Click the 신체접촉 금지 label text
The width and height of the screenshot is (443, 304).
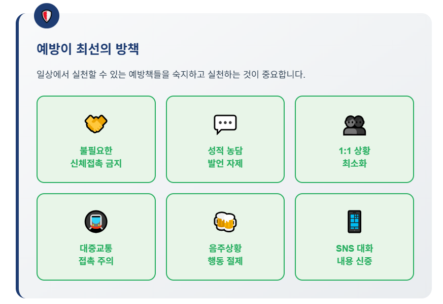(96, 164)
